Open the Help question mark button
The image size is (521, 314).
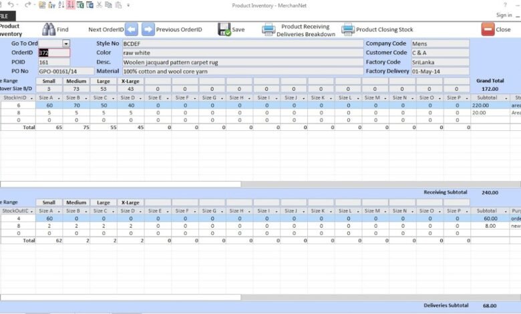coord(504,5)
